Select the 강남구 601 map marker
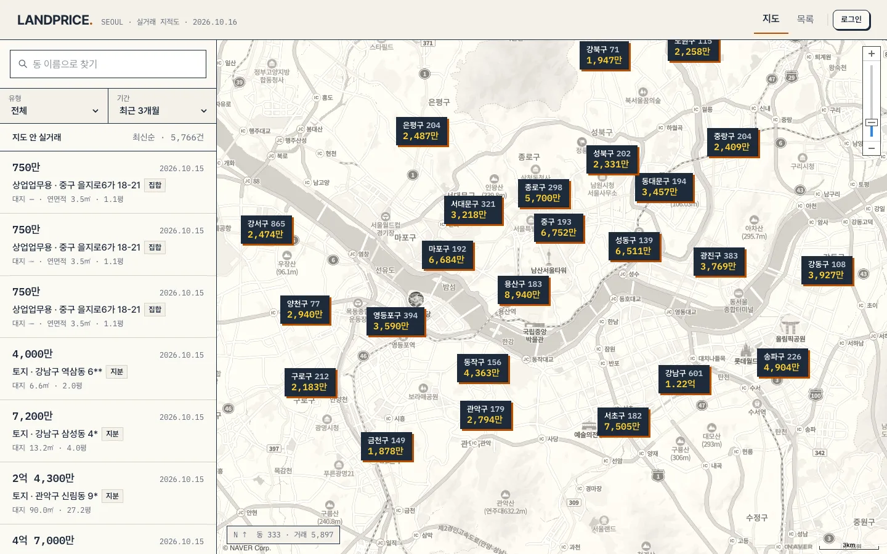This screenshot has width=887, height=554. 684,379
